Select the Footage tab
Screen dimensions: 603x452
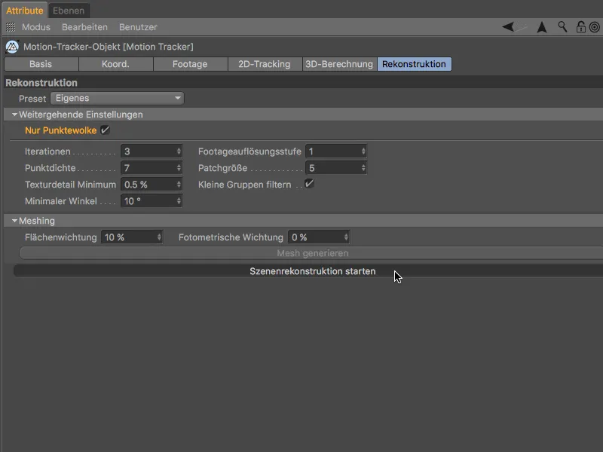(190, 64)
